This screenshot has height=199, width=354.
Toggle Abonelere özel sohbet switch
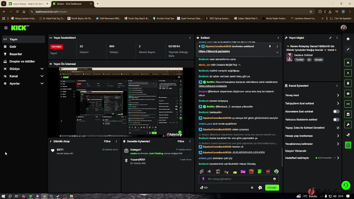336,112
